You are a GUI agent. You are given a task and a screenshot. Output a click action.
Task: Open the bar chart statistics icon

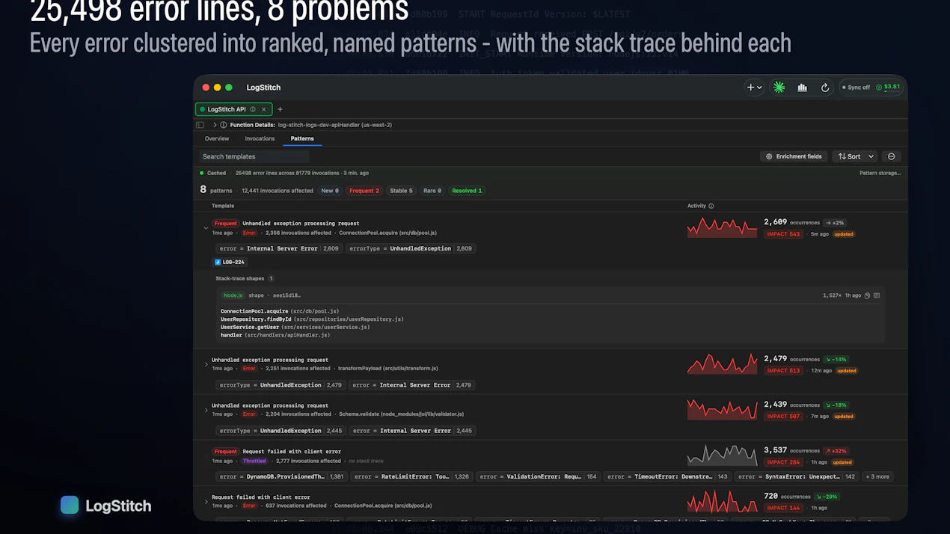802,88
